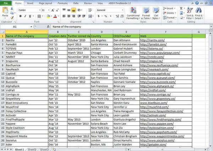Viewport: 213px width, 151px height.
Task: Click the vertical scrollbar thumb
Action: [211, 49]
